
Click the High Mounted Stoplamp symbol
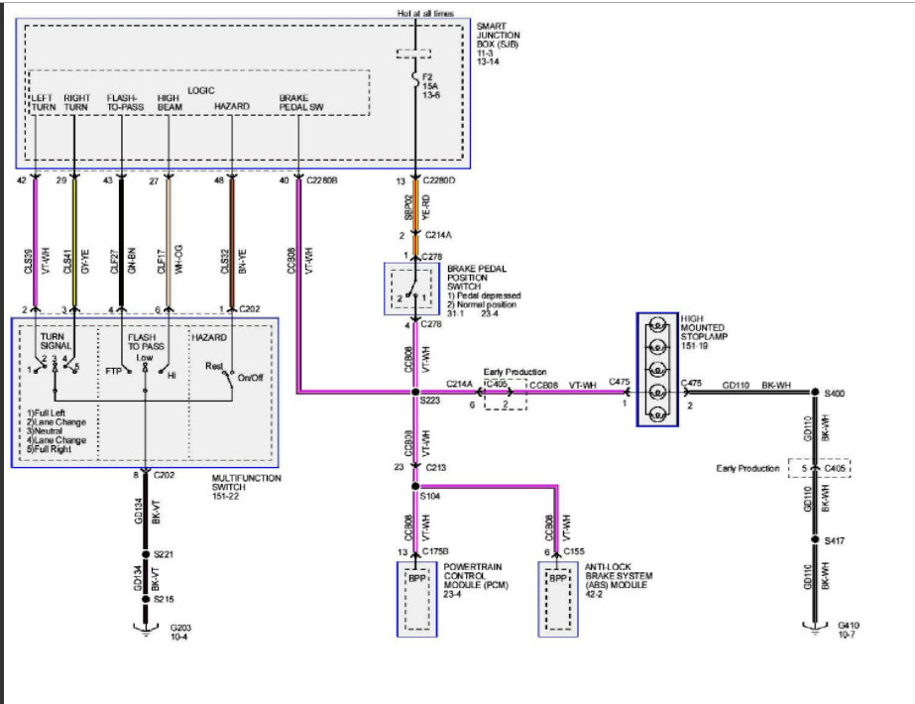(x=657, y=370)
